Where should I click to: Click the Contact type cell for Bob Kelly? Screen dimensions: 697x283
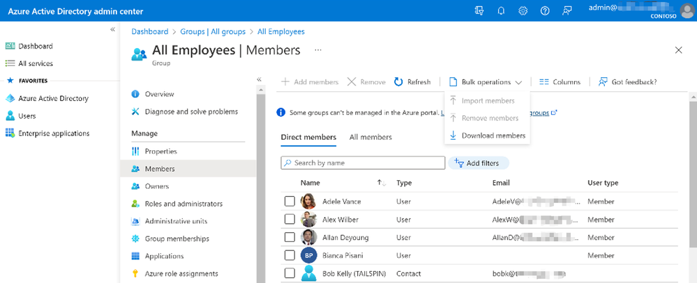click(409, 274)
